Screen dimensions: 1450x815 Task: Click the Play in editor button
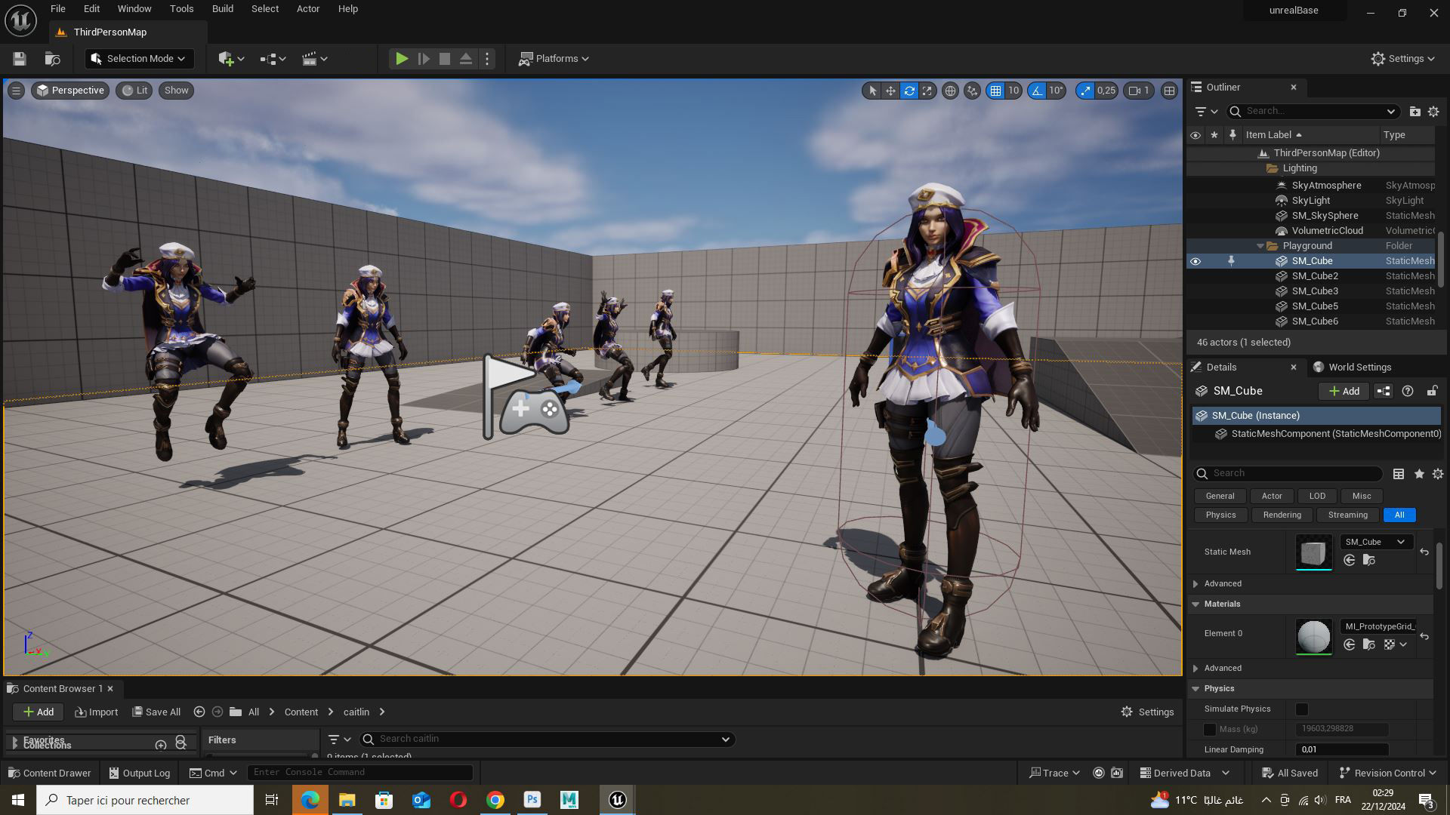pos(402,59)
